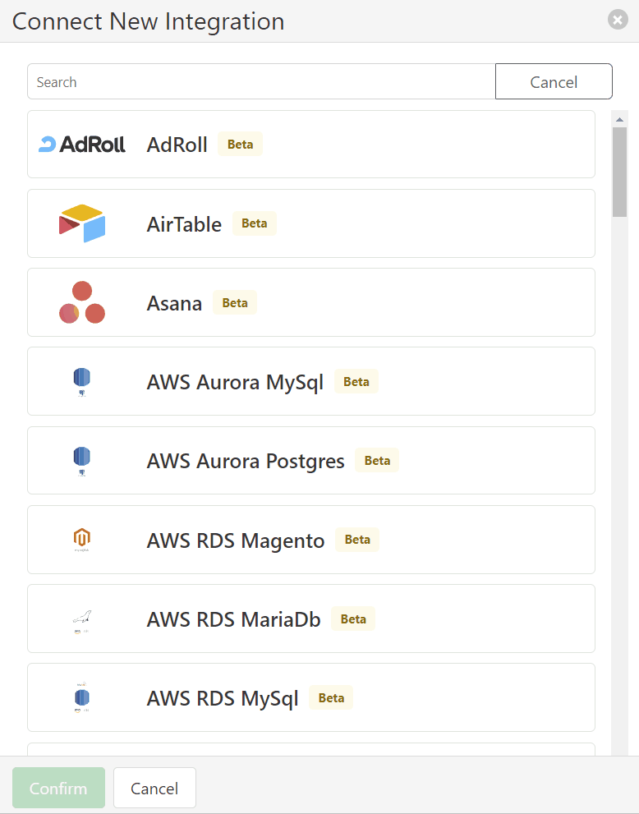Click the AWS RDS Magento logo icon
Screen dimensions: 639x814
tap(82, 540)
